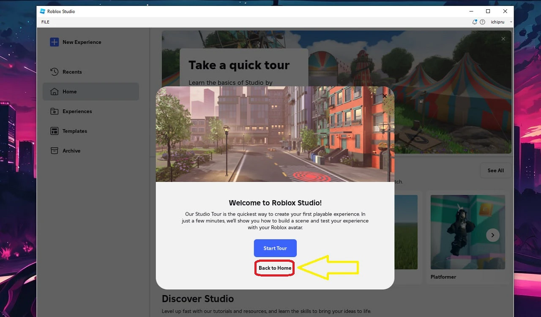Viewport: 541px width, 317px height.
Task: Open the Platformer template thumbnail
Action: 467,232
